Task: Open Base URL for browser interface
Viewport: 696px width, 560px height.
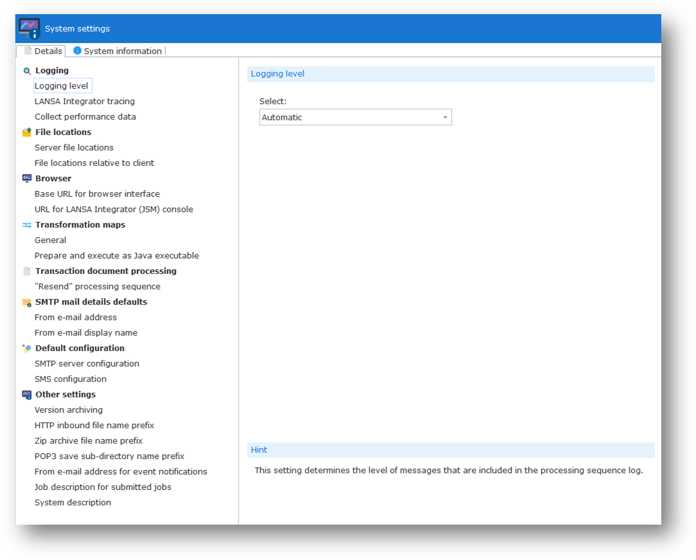Action: (97, 194)
